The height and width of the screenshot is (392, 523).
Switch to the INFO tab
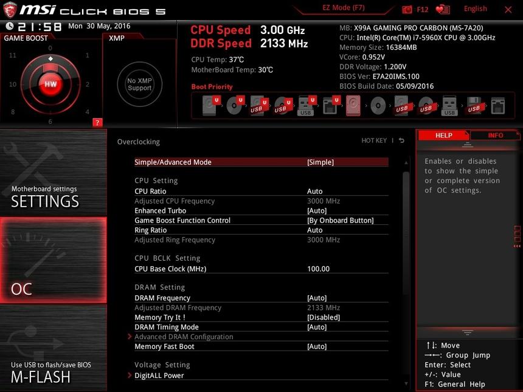[x=495, y=136]
